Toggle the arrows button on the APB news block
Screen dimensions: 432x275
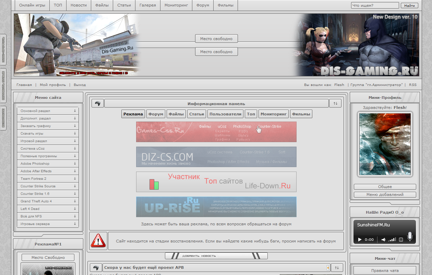337,267
